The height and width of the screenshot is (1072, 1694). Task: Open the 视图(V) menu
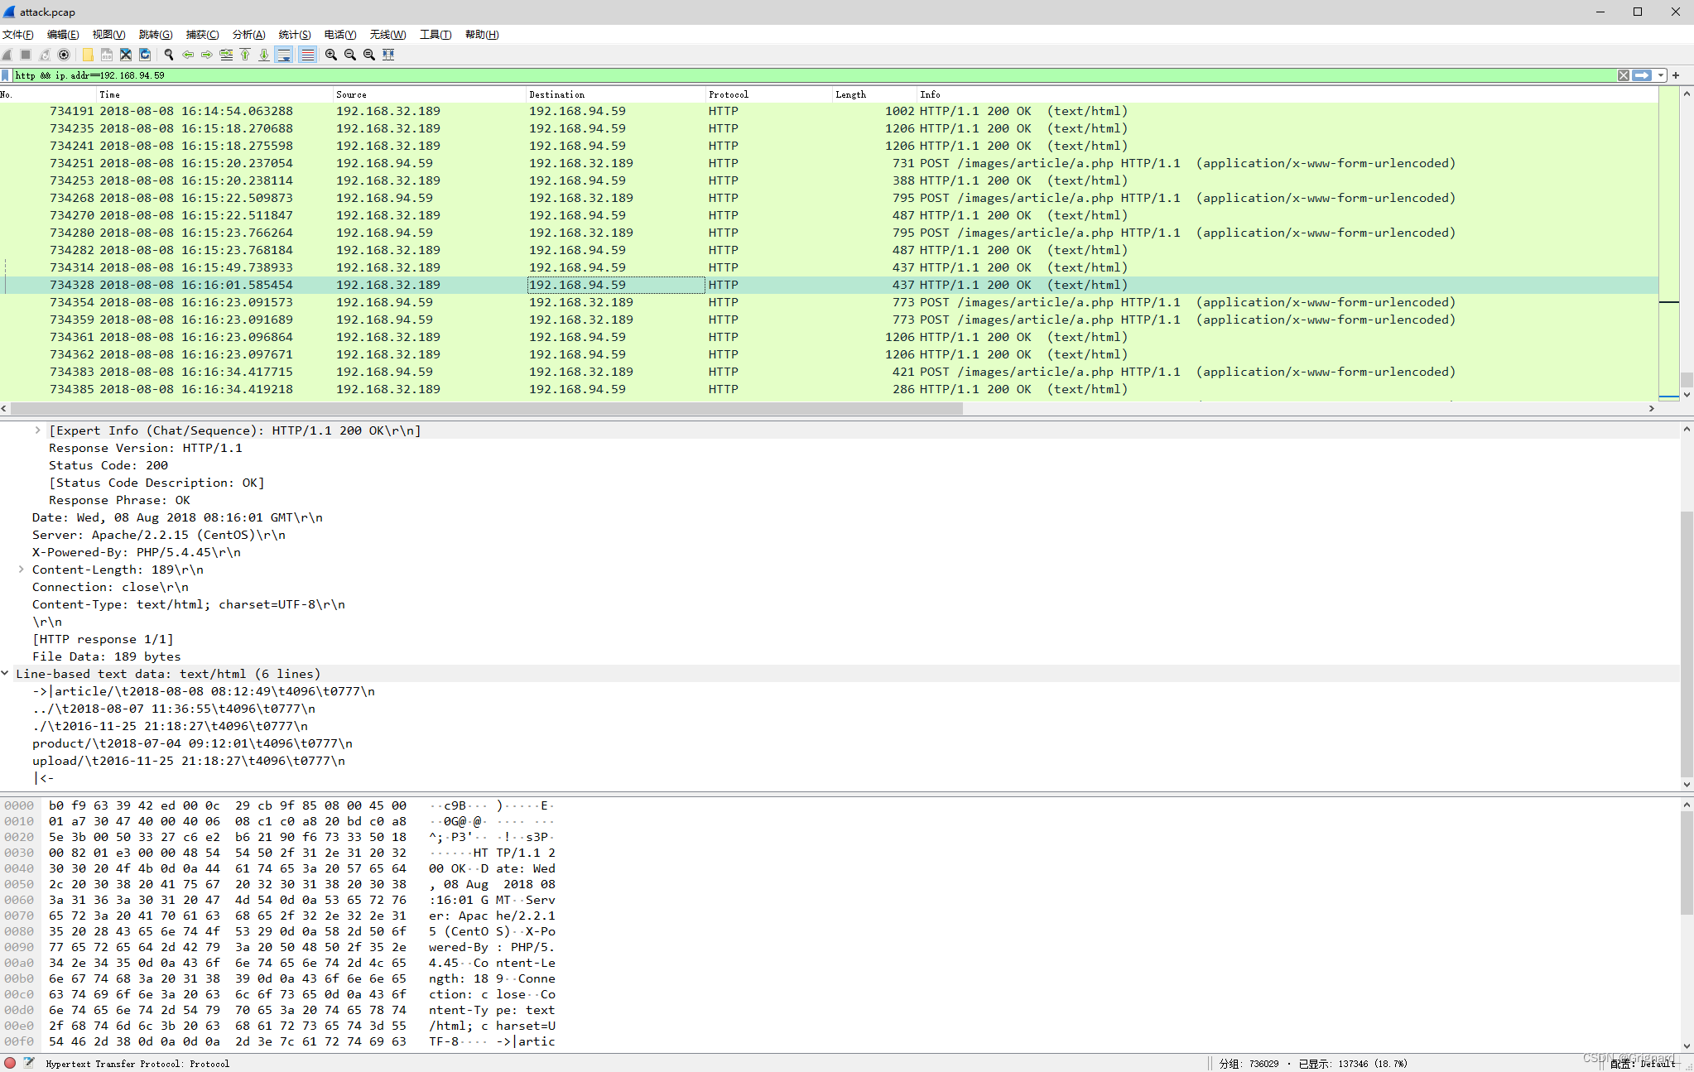pos(108,34)
